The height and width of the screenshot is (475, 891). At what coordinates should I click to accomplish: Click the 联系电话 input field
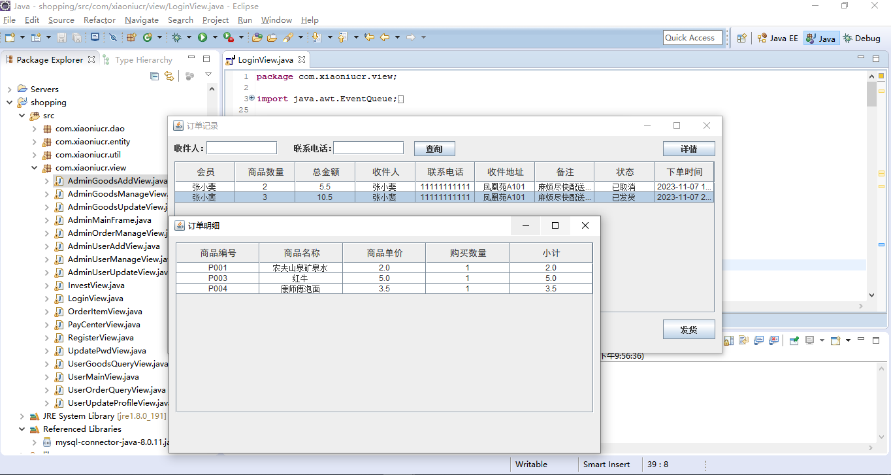tap(368, 148)
